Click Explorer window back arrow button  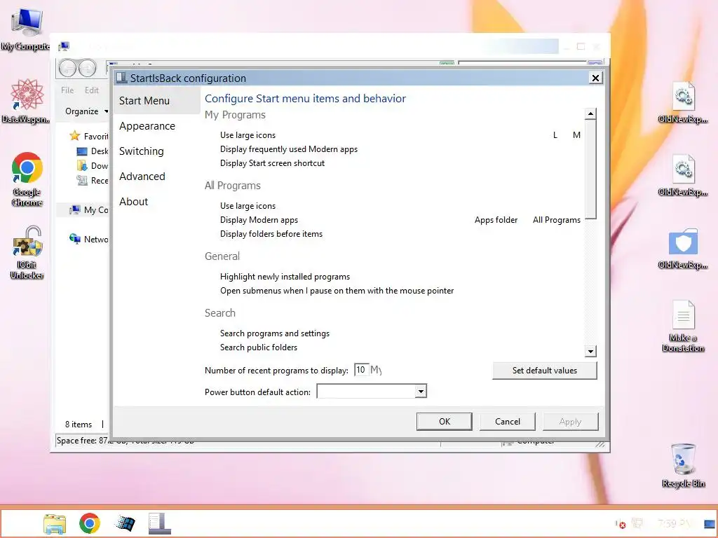pyautogui.click(x=68, y=69)
